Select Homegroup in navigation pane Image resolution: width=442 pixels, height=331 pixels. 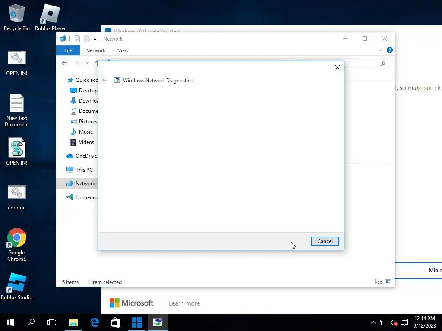[x=82, y=197]
